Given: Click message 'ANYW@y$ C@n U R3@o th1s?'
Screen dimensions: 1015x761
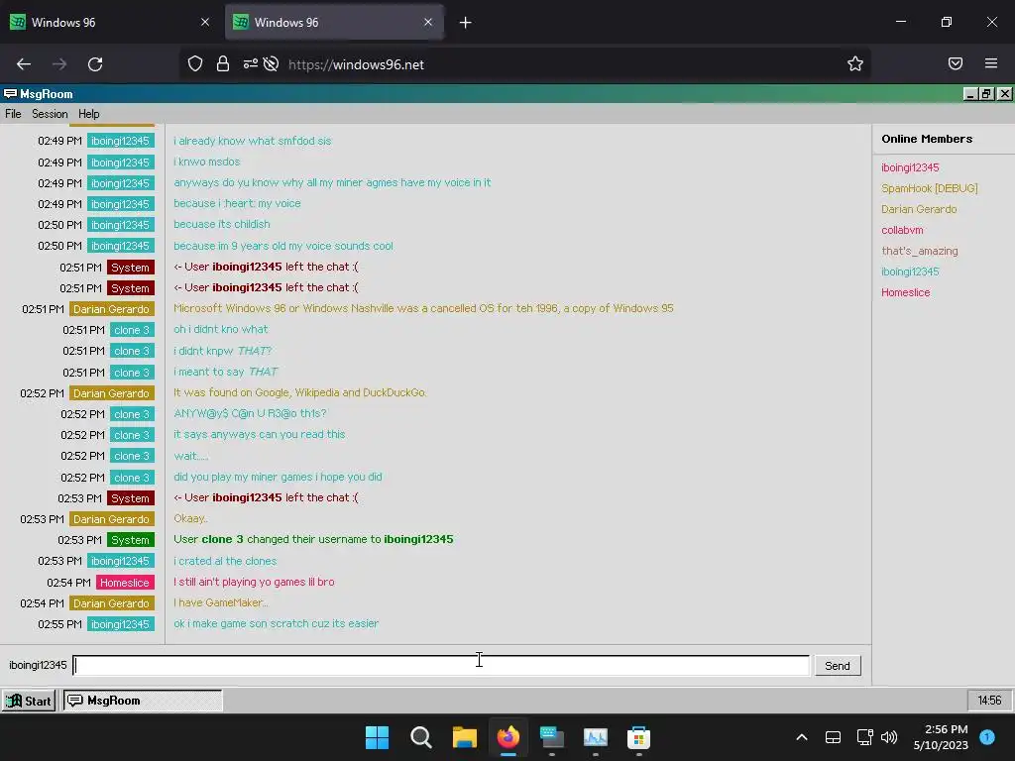Looking at the screenshot, I should click(250, 413).
